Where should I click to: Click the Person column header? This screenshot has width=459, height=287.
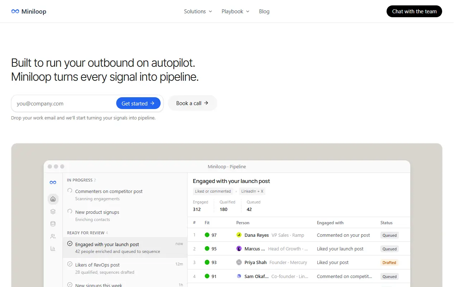point(243,223)
